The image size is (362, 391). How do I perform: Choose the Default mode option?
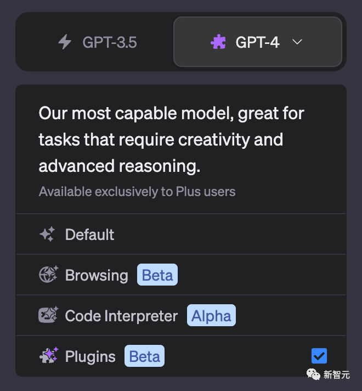89,234
